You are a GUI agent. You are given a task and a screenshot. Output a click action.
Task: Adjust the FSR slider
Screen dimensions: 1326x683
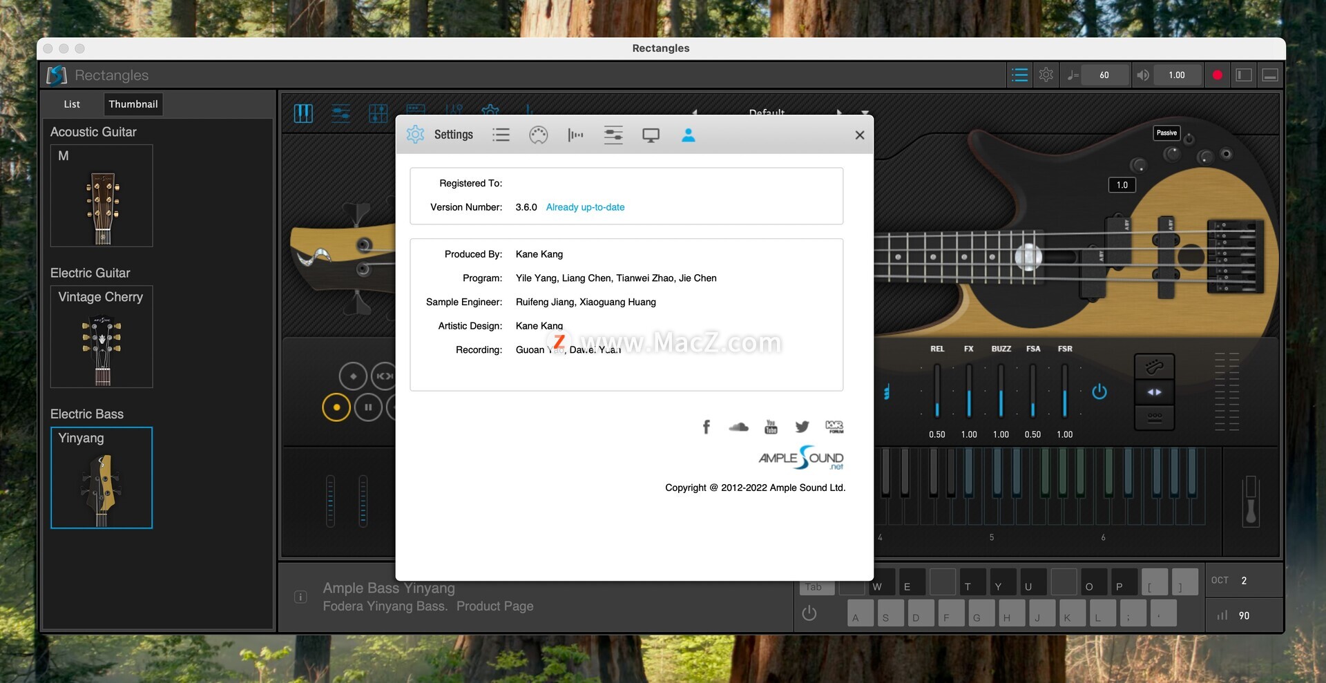(x=1065, y=390)
